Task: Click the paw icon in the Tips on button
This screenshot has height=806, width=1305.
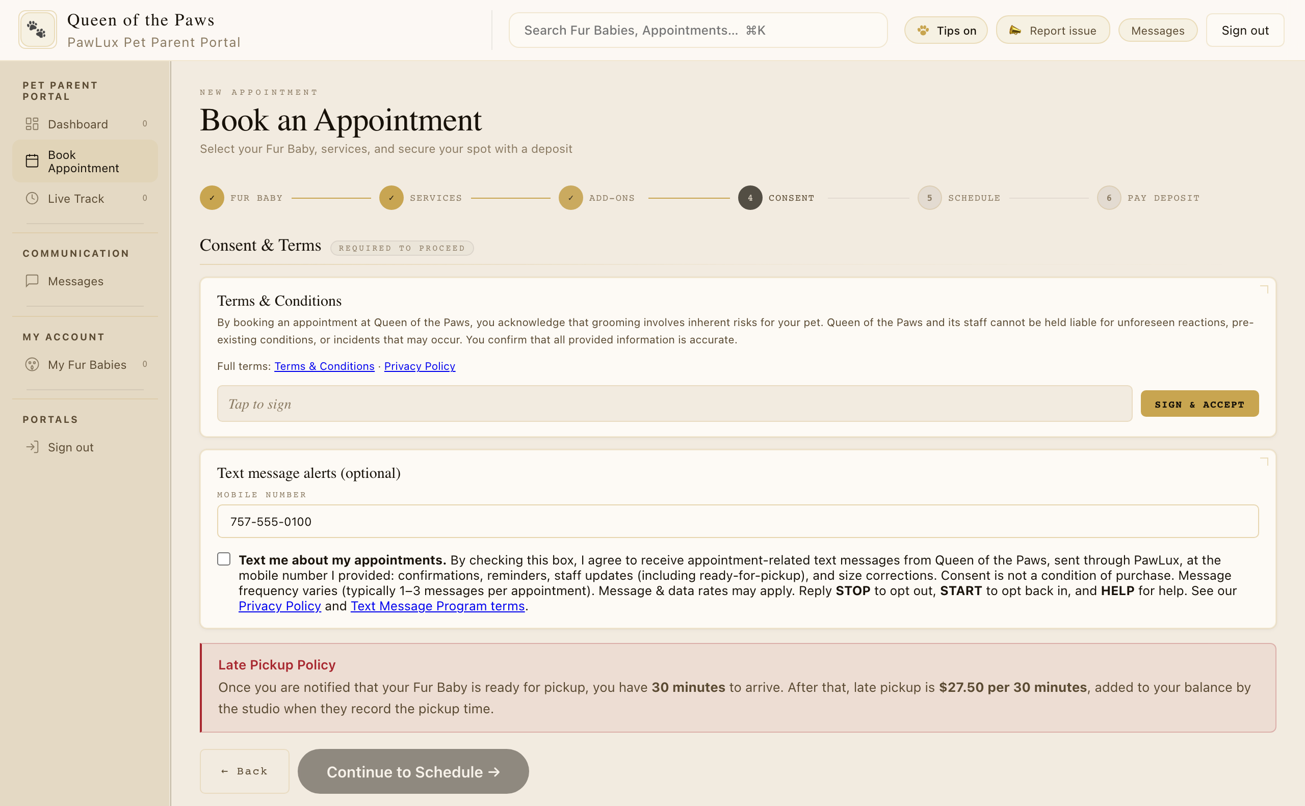Action: (x=923, y=31)
